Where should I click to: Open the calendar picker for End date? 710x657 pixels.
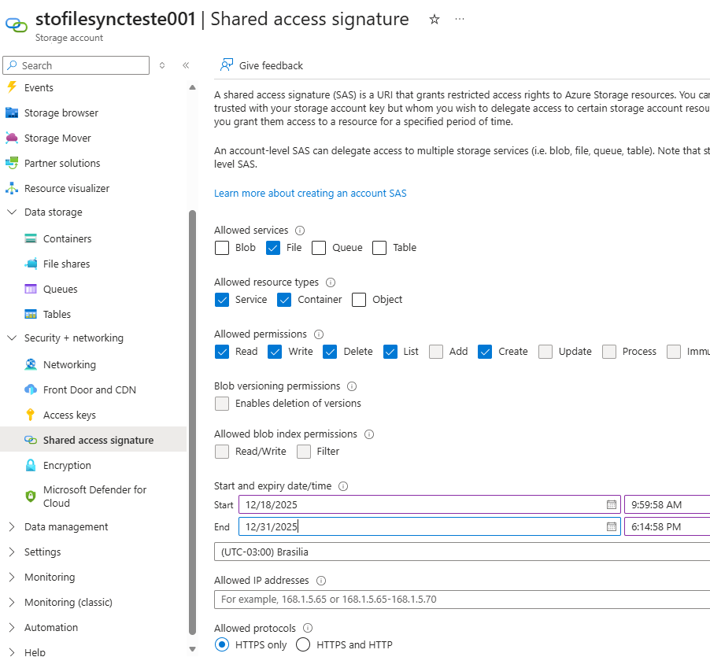(611, 526)
